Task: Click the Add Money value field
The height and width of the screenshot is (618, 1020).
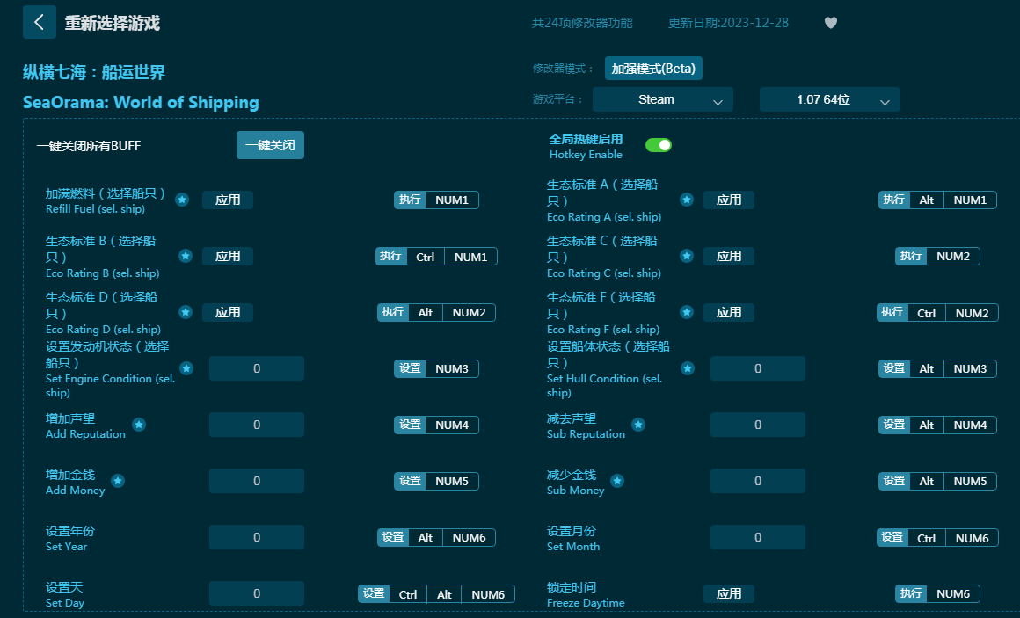Action: [x=257, y=481]
